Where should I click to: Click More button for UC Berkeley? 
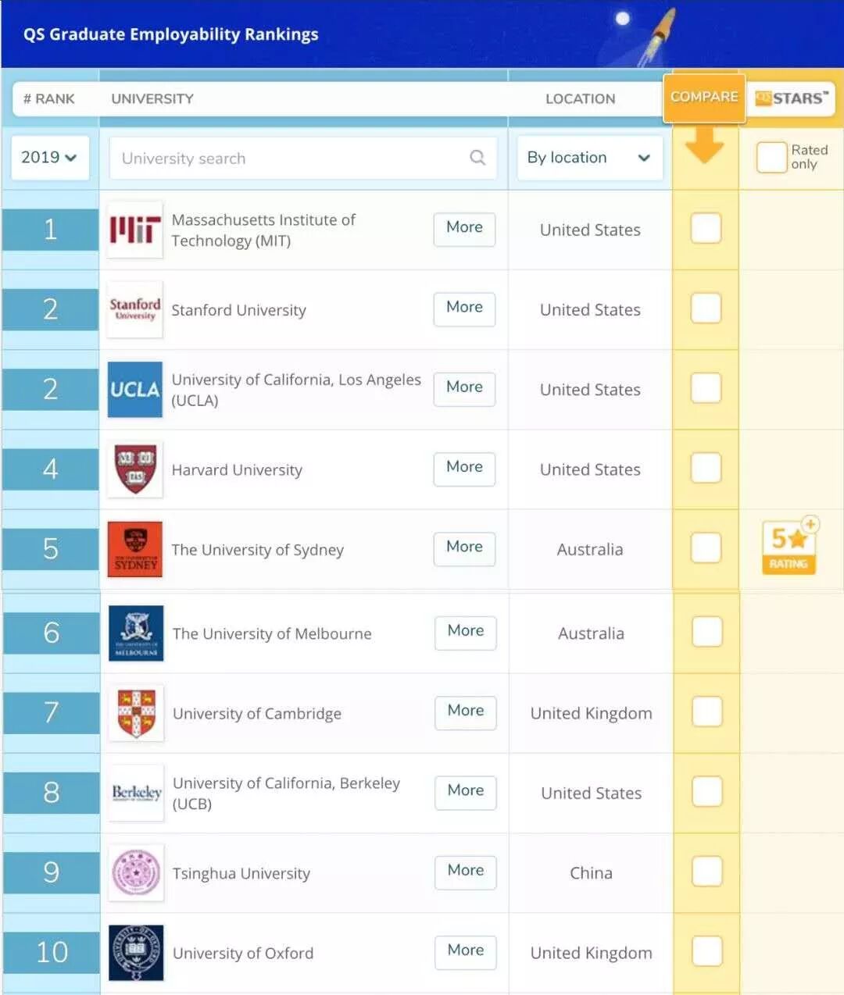[466, 792]
